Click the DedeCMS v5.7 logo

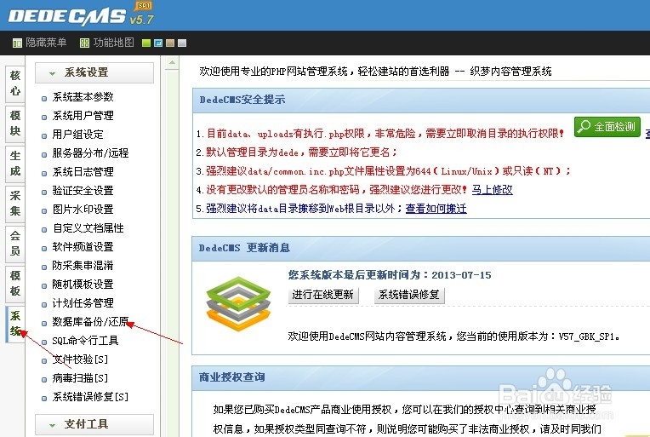click(x=82, y=15)
